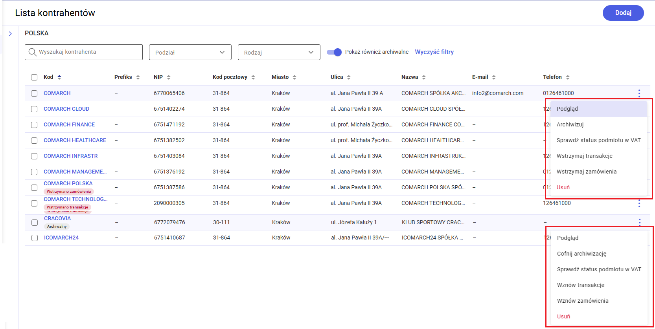This screenshot has height=329, width=655.
Task: Open the Podział dropdown filter
Action: [x=190, y=52]
